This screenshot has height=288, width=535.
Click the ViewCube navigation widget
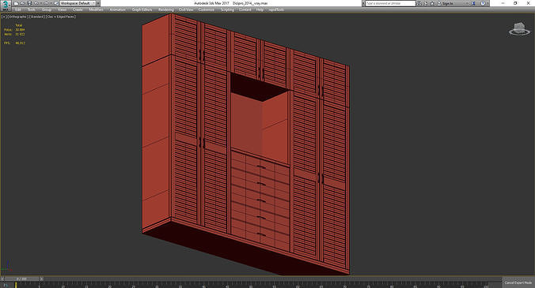tap(519, 29)
